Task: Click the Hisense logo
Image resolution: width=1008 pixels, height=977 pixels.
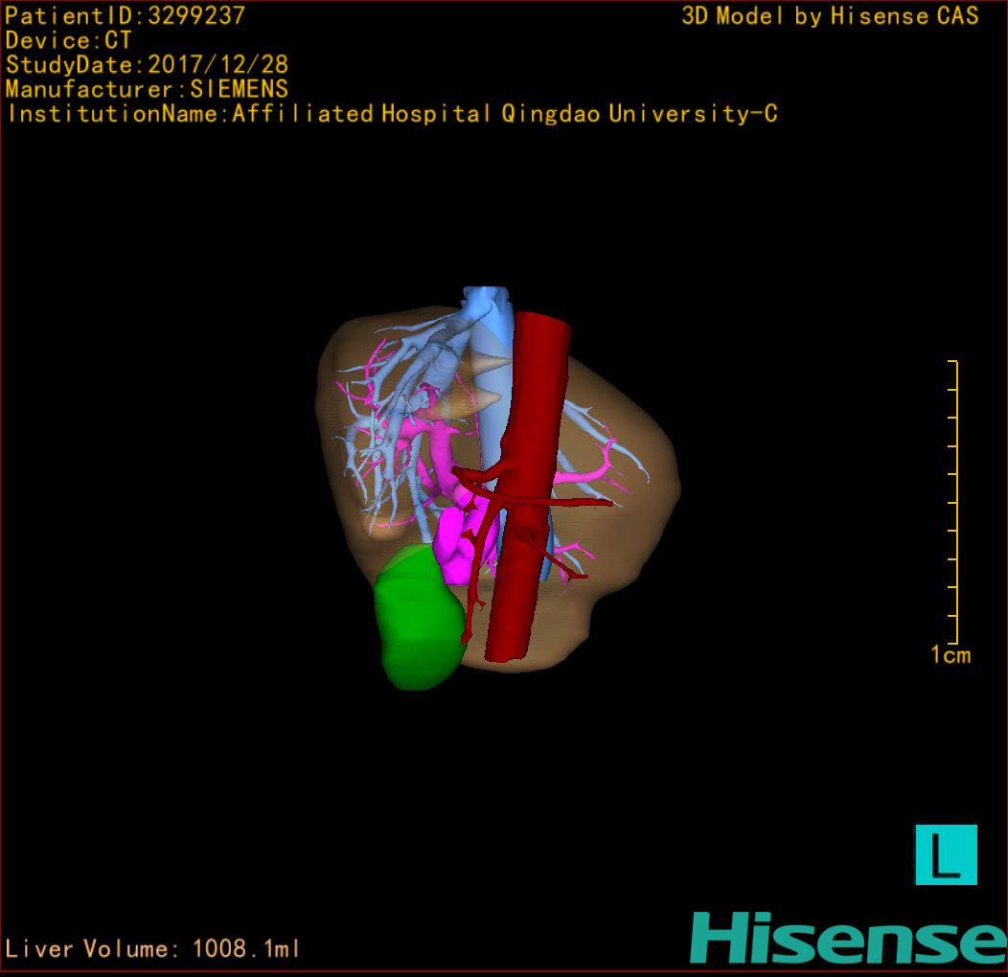Action: [x=849, y=938]
